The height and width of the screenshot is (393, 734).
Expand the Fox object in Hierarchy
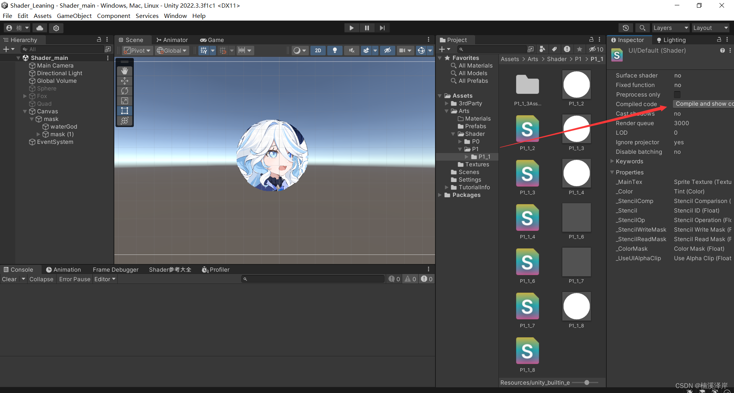(x=25, y=96)
